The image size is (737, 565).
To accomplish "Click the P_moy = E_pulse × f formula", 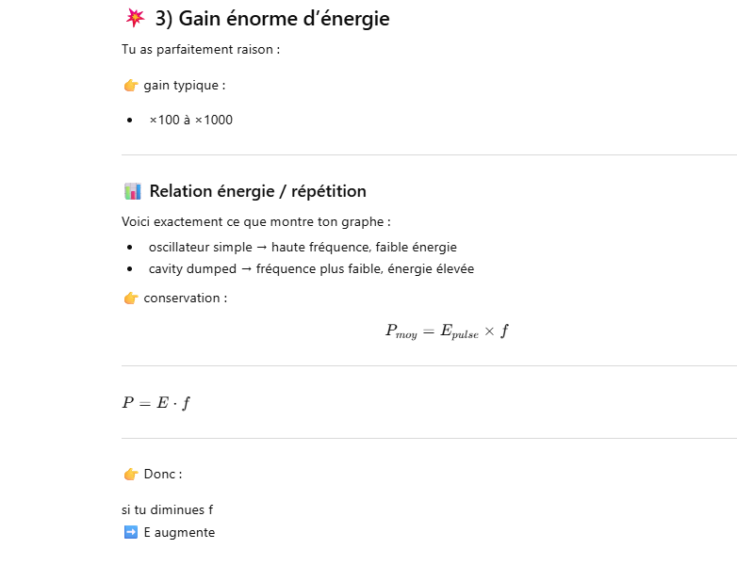I will (x=447, y=331).
